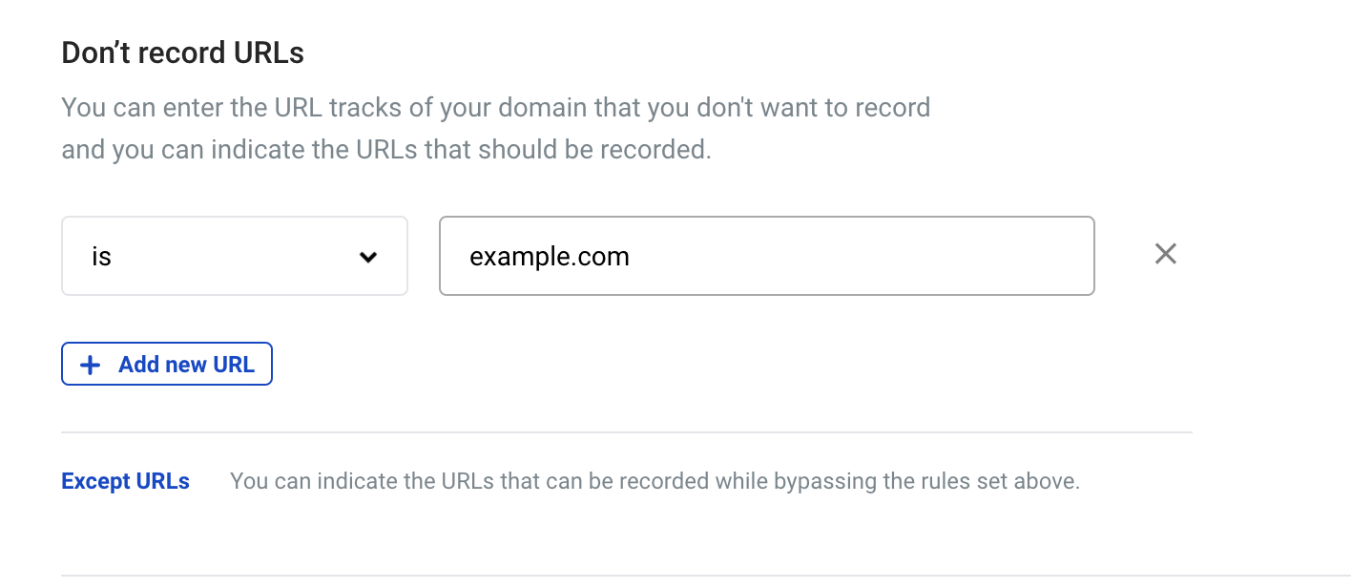Select the example.com input field
Image resolution: width=1351 pixels, height=588 pixels.
[x=766, y=256]
